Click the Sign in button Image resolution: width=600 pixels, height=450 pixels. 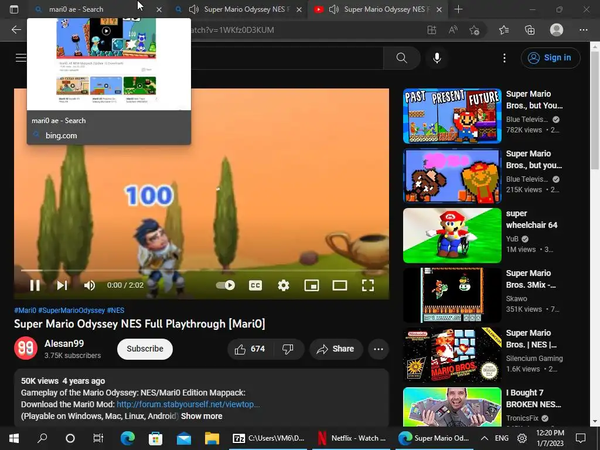[550, 58]
